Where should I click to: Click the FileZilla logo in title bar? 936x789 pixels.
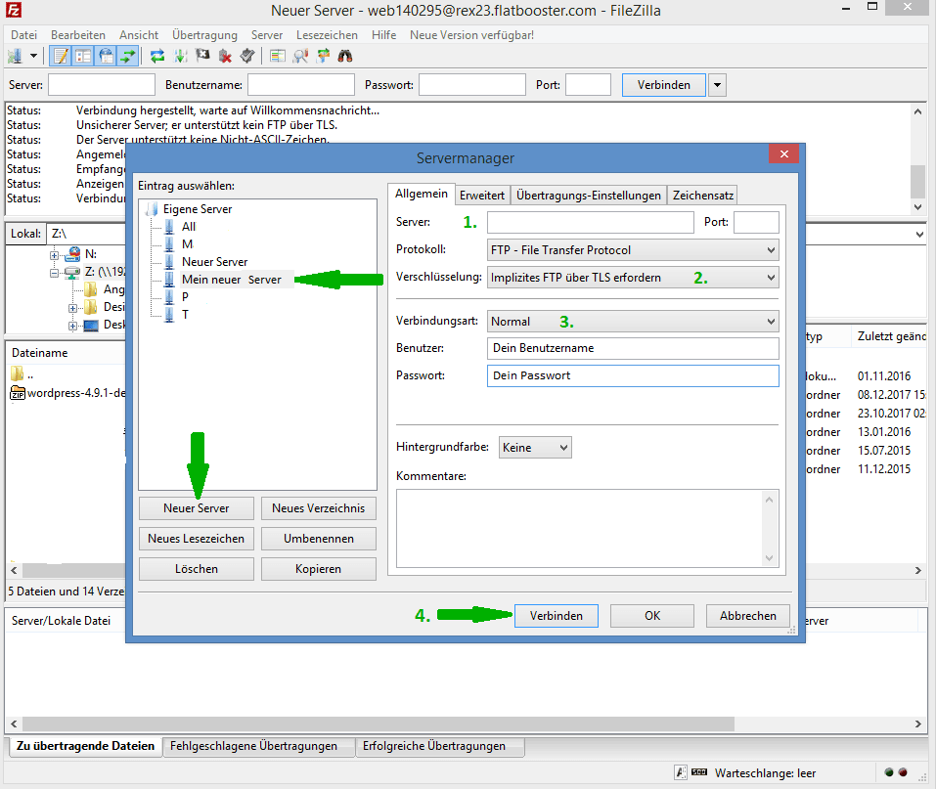(14, 10)
